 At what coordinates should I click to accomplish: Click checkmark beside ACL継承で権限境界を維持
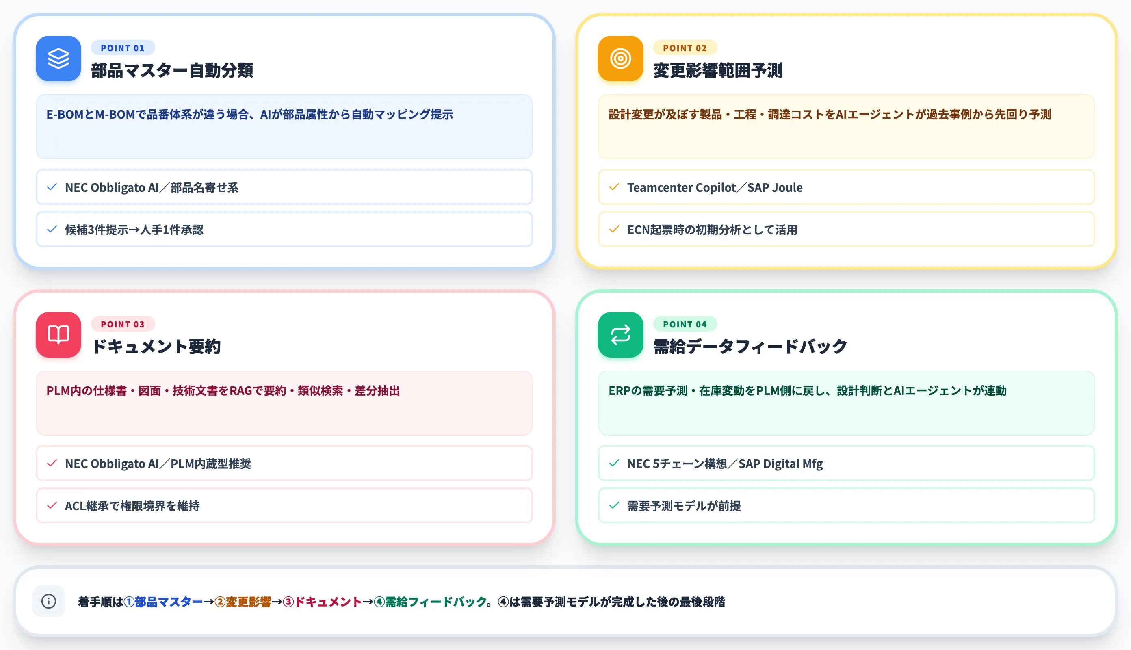[x=52, y=505]
